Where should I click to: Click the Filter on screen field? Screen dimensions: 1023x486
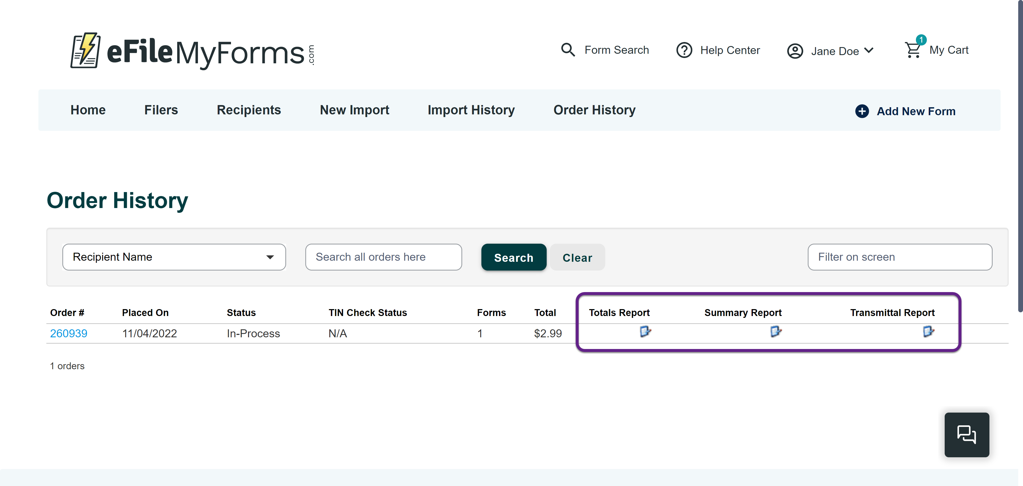click(x=899, y=257)
